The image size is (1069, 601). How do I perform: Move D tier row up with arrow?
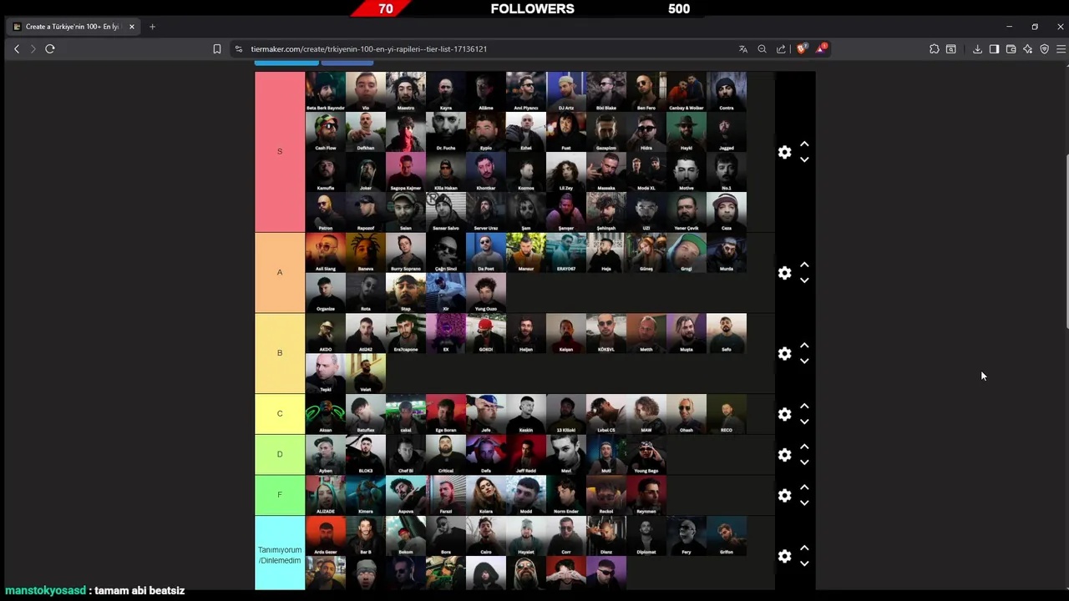[804, 447]
